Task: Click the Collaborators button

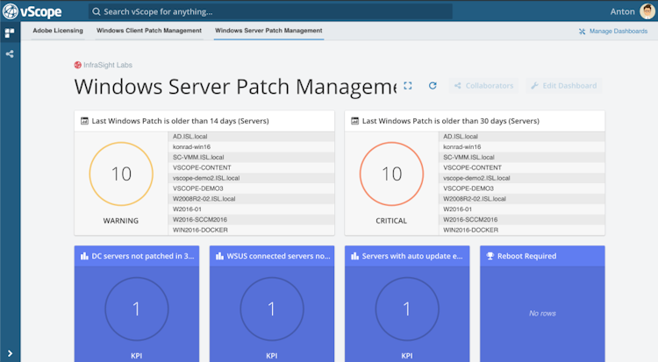Action: pos(483,86)
